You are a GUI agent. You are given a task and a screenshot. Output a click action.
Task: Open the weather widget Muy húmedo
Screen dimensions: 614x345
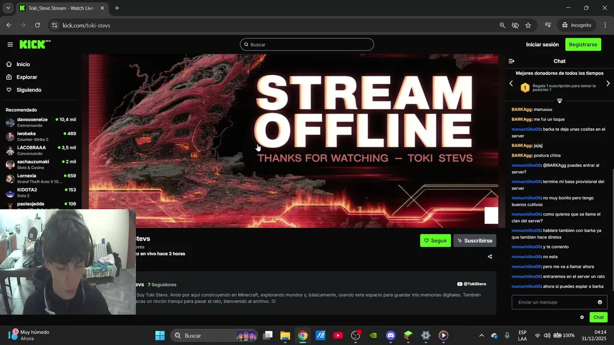[x=29, y=335]
